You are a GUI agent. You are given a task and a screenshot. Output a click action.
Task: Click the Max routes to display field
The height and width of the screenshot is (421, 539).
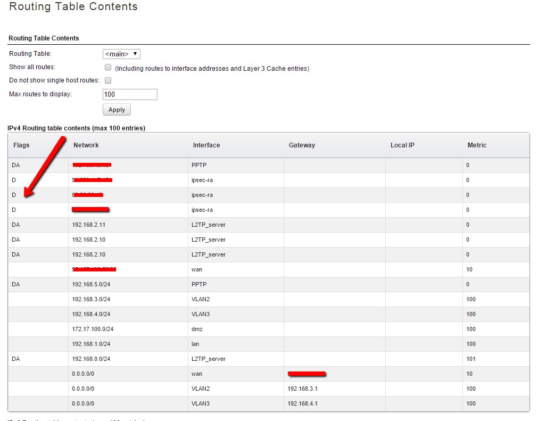[x=130, y=94]
